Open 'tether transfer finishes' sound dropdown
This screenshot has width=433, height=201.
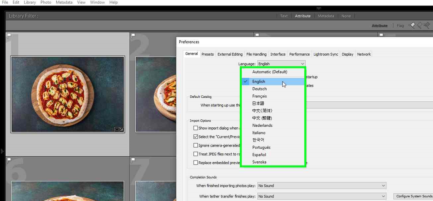[x=322, y=197]
